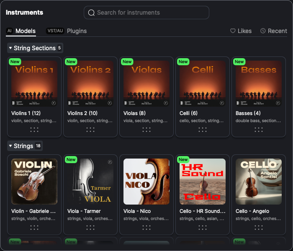The height and width of the screenshot is (251, 293).
Task: Click the Violas (8) title
Action: [x=134, y=113]
